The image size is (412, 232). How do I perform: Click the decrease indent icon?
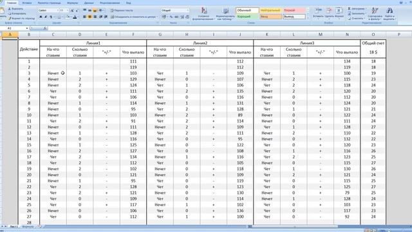point(101,17)
